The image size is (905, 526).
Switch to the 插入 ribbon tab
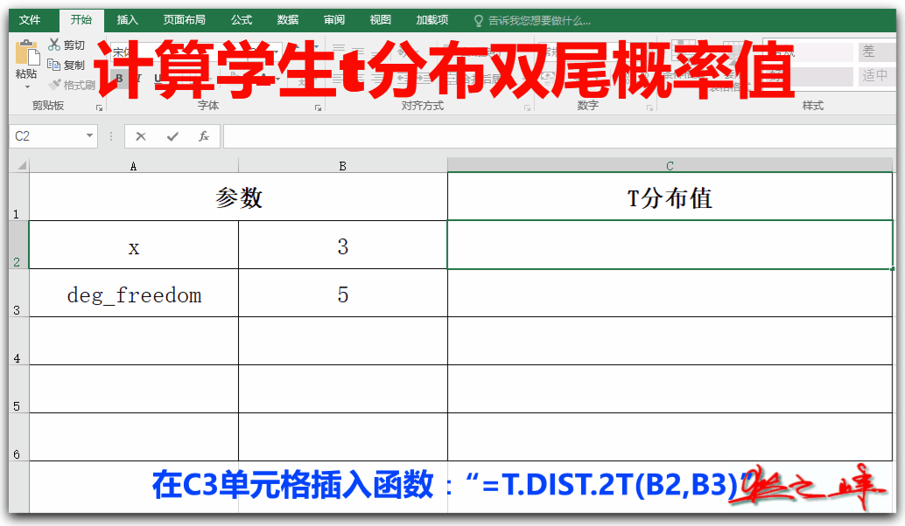[128, 20]
